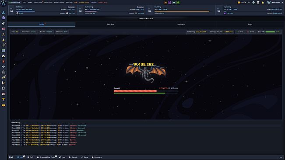Click the trophy icon in sidebar
Screen dimensions: 285x160
[3, 99]
